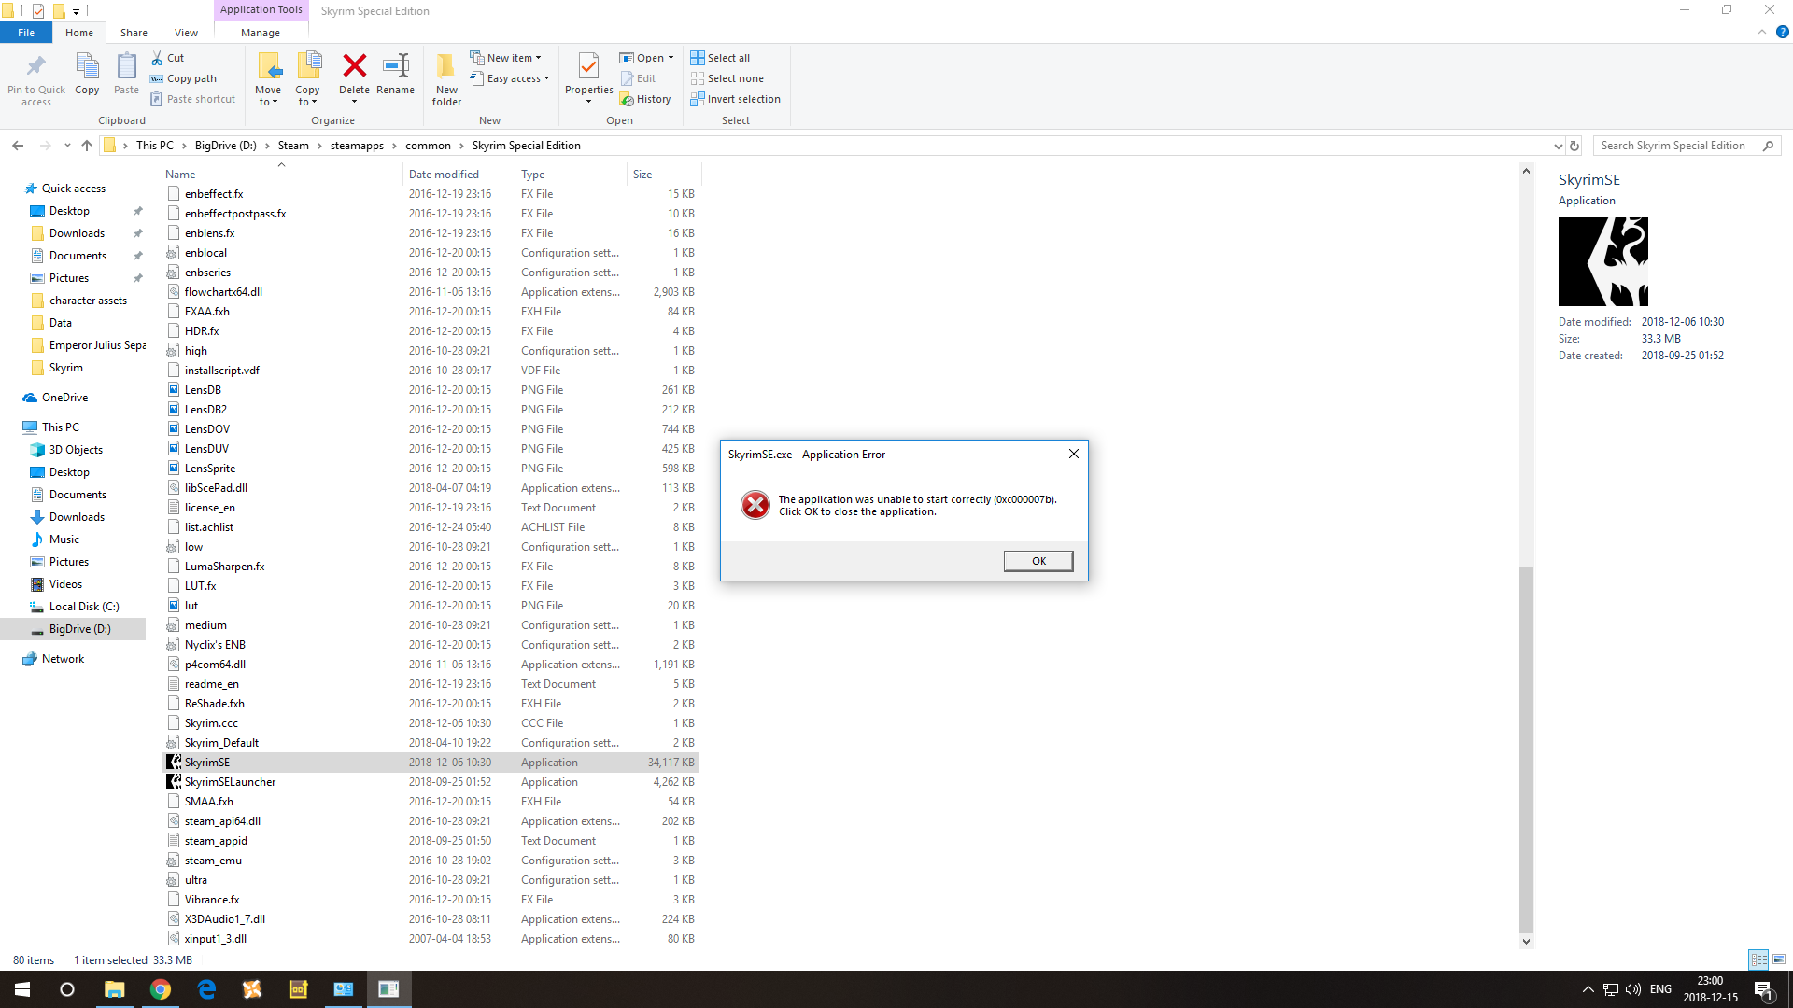This screenshot has height=1008, width=1793.
Task: Launch Google Chrome from the taskbar
Action: click(x=161, y=989)
